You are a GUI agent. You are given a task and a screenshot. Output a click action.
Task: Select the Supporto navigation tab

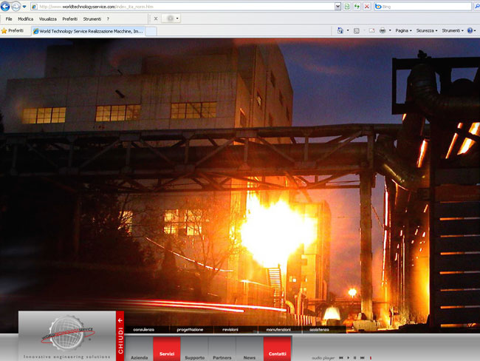(195, 350)
